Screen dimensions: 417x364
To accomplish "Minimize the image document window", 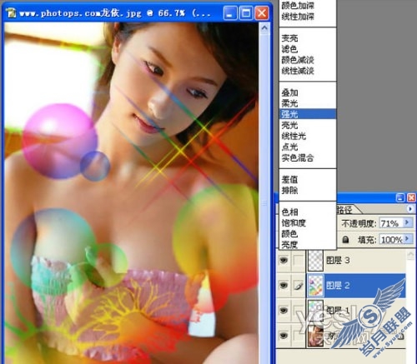I will pyautogui.click(x=230, y=13).
